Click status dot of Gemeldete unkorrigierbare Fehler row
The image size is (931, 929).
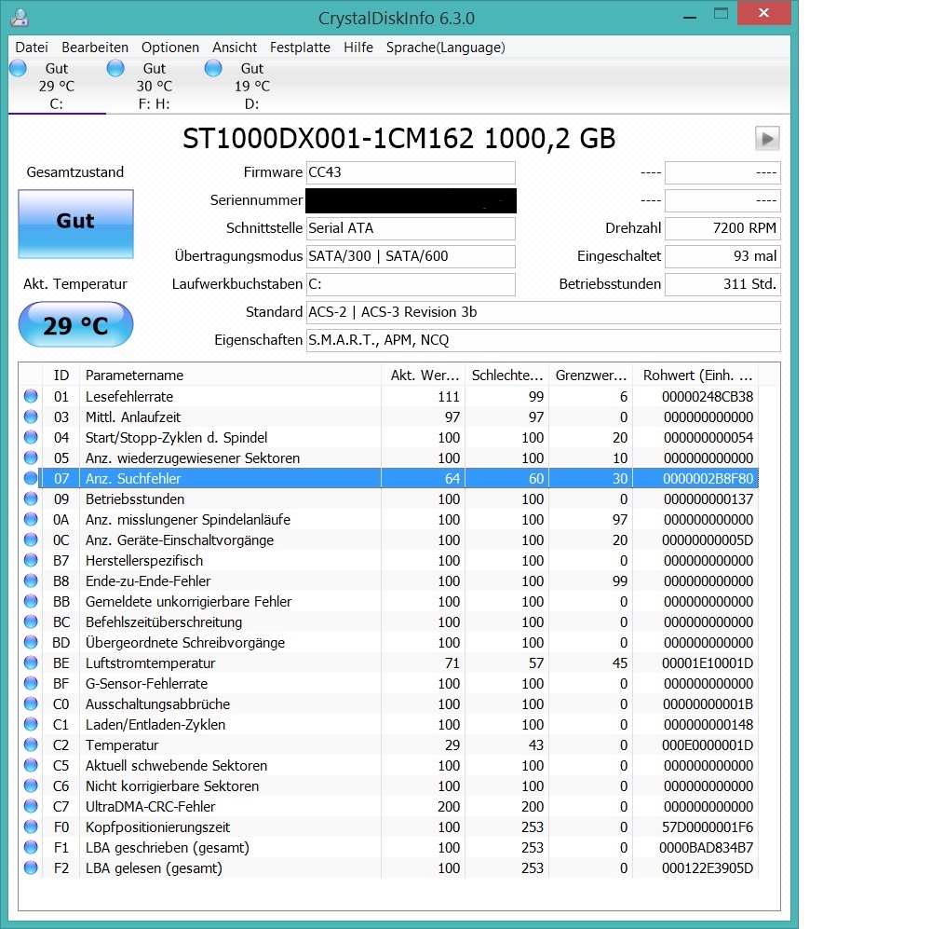[x=31, y=602]
